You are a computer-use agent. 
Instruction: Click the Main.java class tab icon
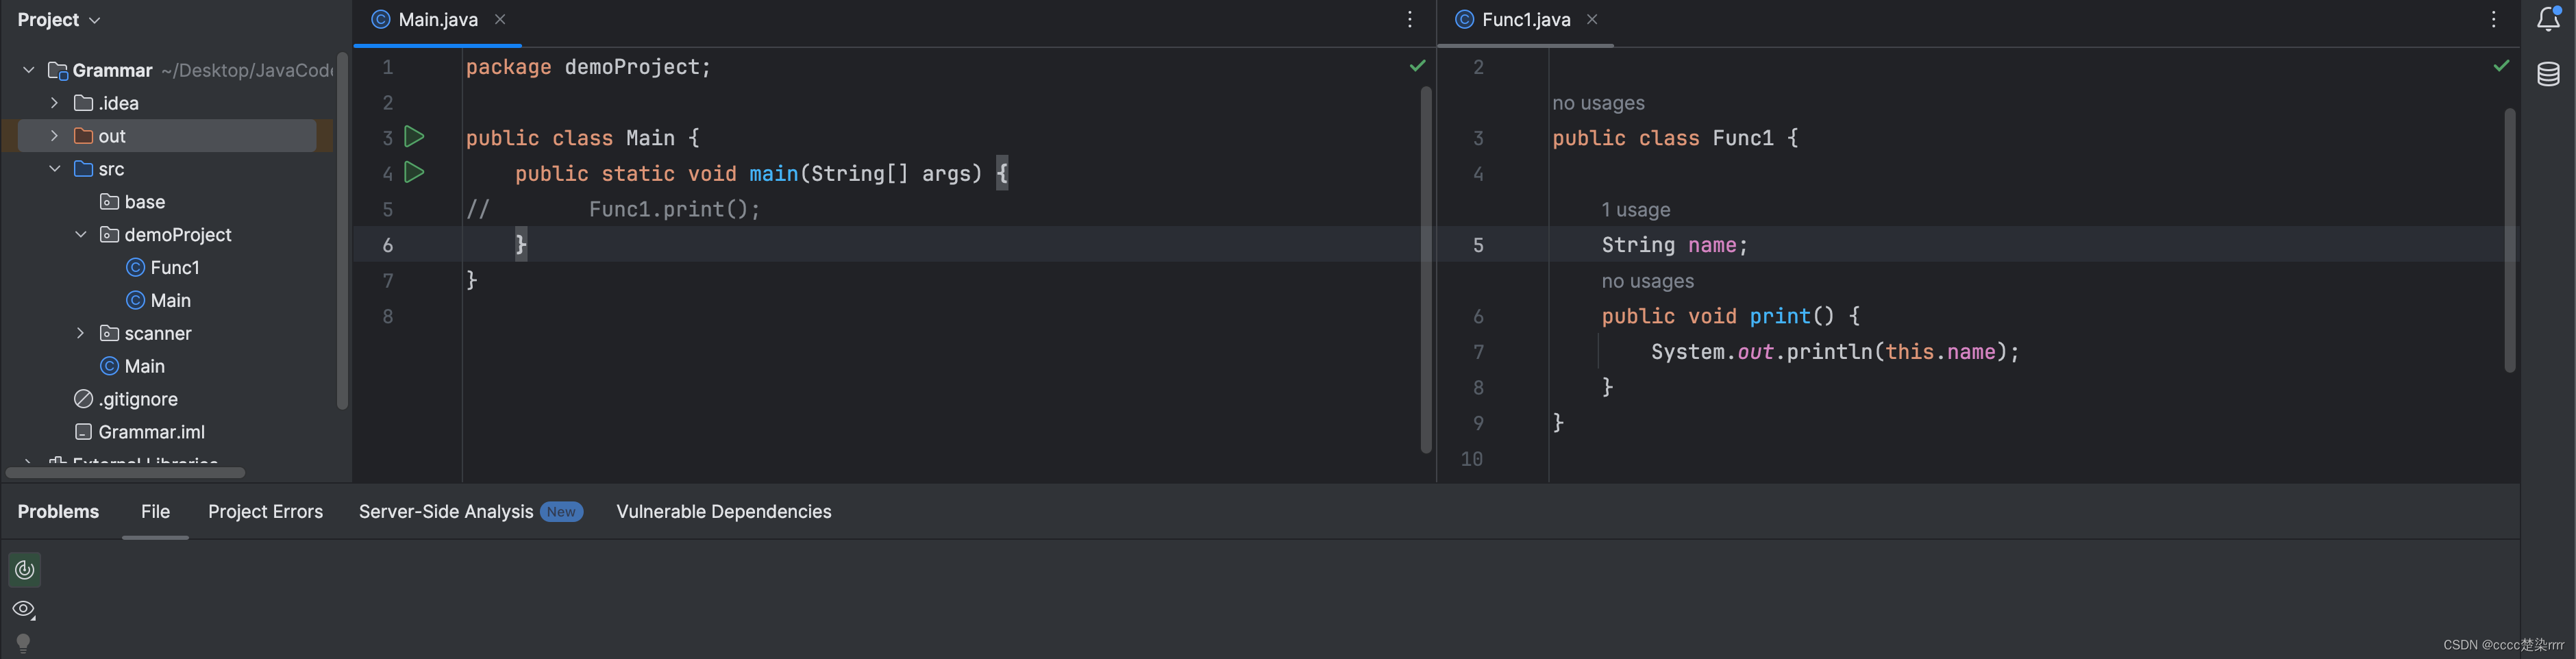[x=381, y=20]
